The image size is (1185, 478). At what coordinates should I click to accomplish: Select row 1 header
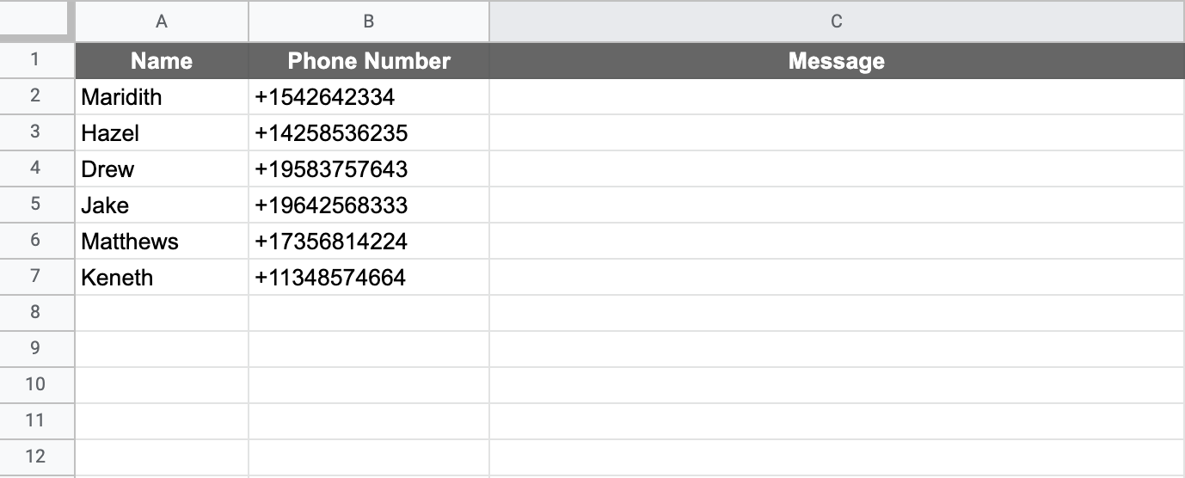[x=35, y=60]
